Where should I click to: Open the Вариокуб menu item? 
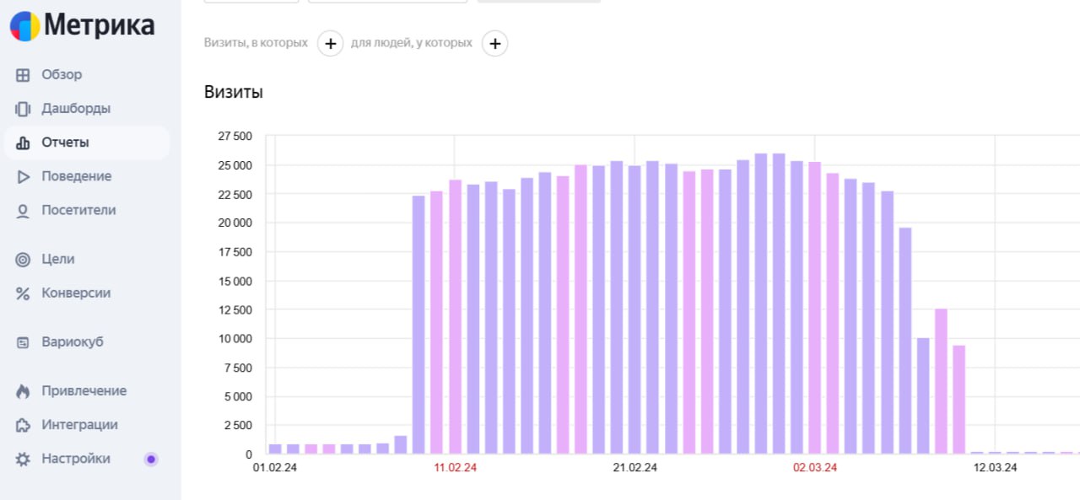click(72, 342)
